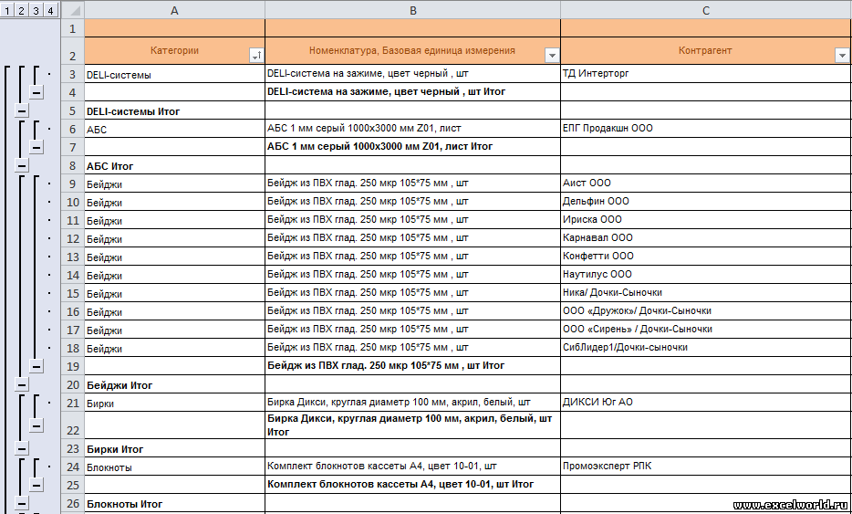852x514 pixels.
Task: Open the Категории column filter dropdown
Action: tap(256, 56)
